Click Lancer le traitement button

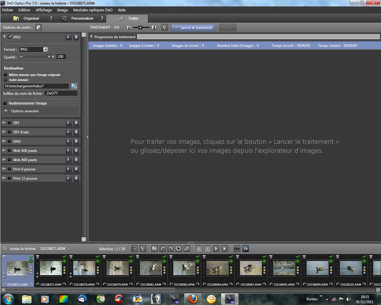pos(193,27)
